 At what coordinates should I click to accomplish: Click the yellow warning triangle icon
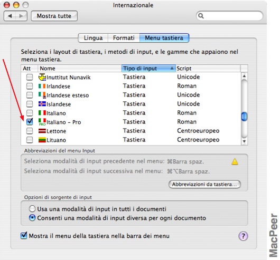coord(235,162)
